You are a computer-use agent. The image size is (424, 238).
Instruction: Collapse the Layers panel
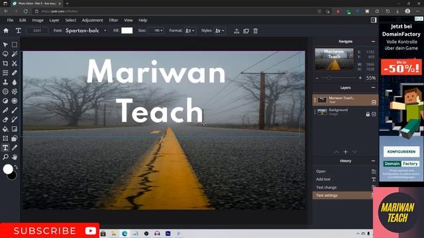click(373, 87)
